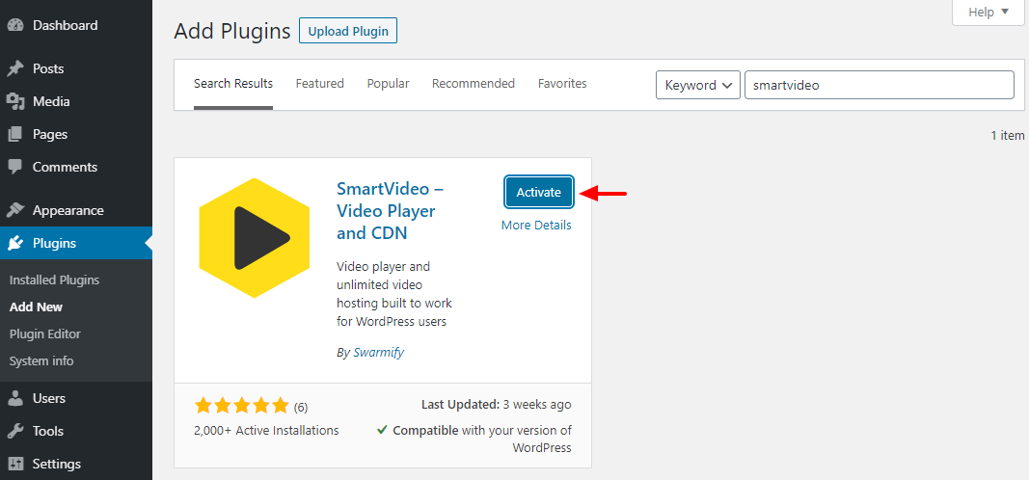Switch to the Search Results tab
Screen dimensions: 1029x480
[x=233, y=84]
